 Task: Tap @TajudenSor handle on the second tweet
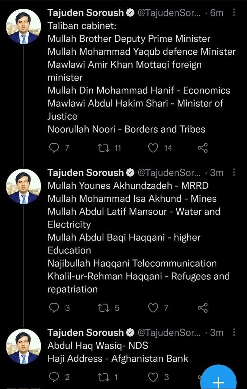(169, 173)
